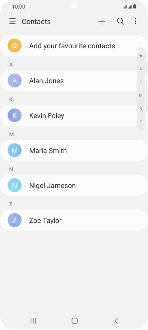Select Add your favourite contacts
148x330 pixels.
point(74,45)
